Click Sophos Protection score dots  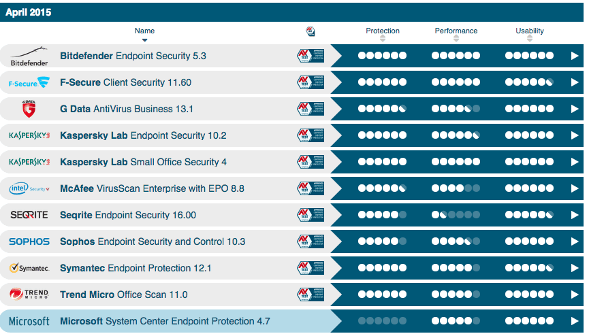(382, 241)
